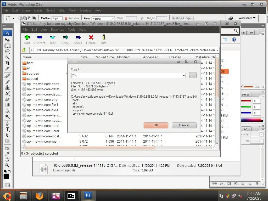The image size is (268, 201).
Task: Select the Brush tool
Action: [x=7, y=82]
